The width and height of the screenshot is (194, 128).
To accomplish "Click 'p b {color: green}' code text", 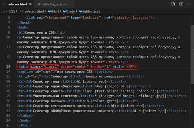I will coord(101,101).
